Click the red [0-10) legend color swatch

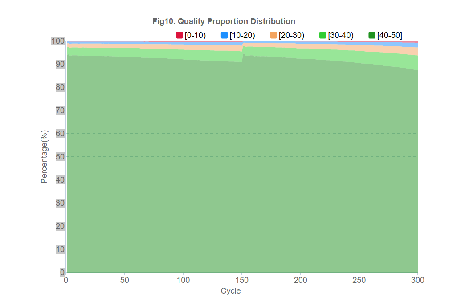[x=180, y=35]
